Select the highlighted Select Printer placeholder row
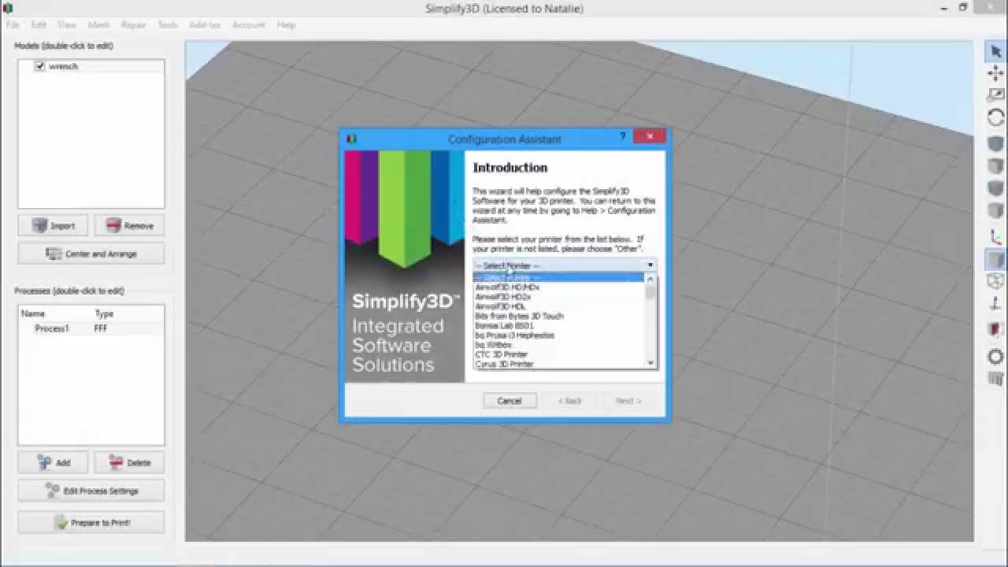Viewport: 1008px width, 567px height. tap(559, 277)
